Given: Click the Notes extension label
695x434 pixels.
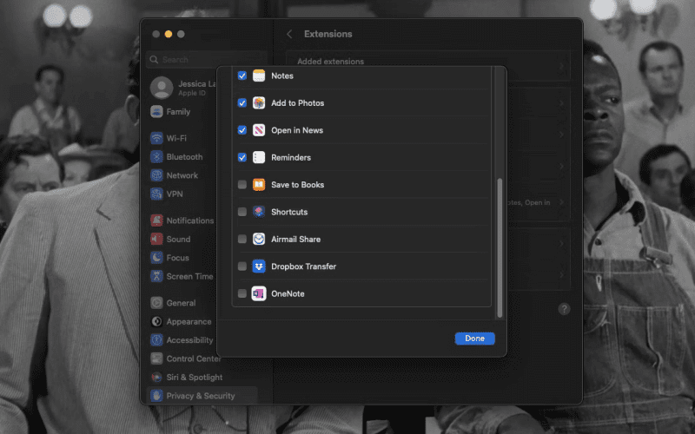Looking at the screenshot, I should 282,76.
